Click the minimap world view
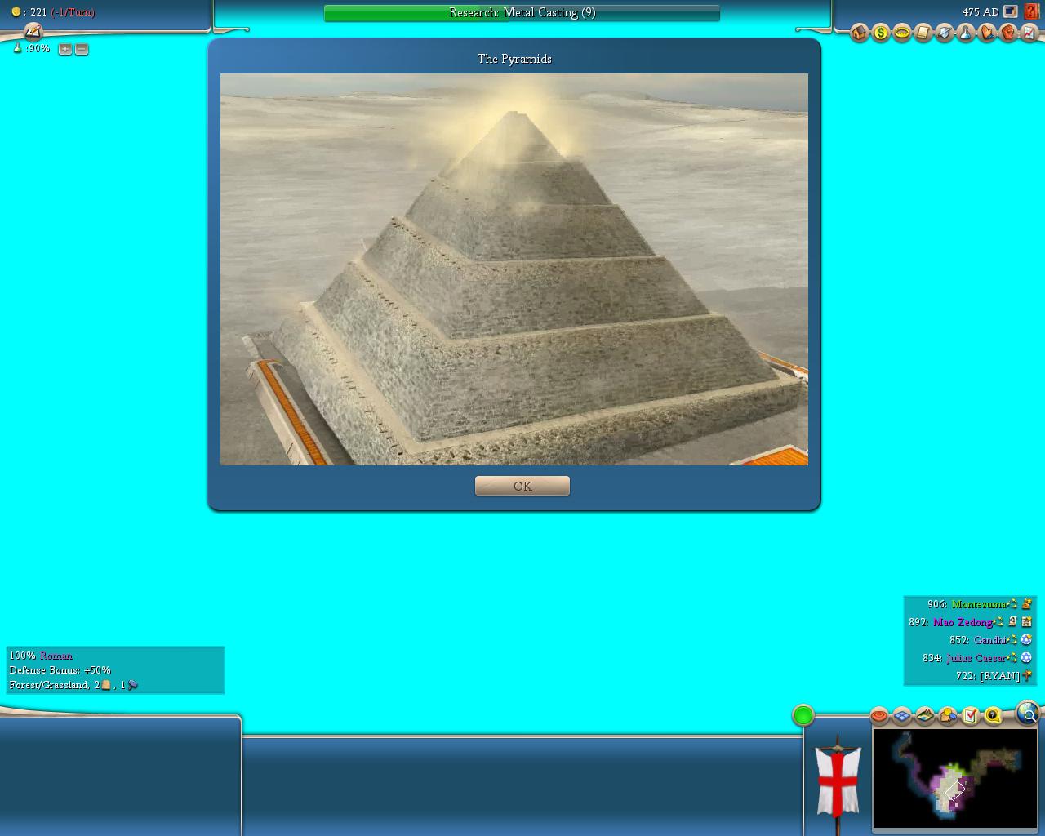The width and height of the screenshot is (1045, 836). pyautogui.click(x=954, y=779)
